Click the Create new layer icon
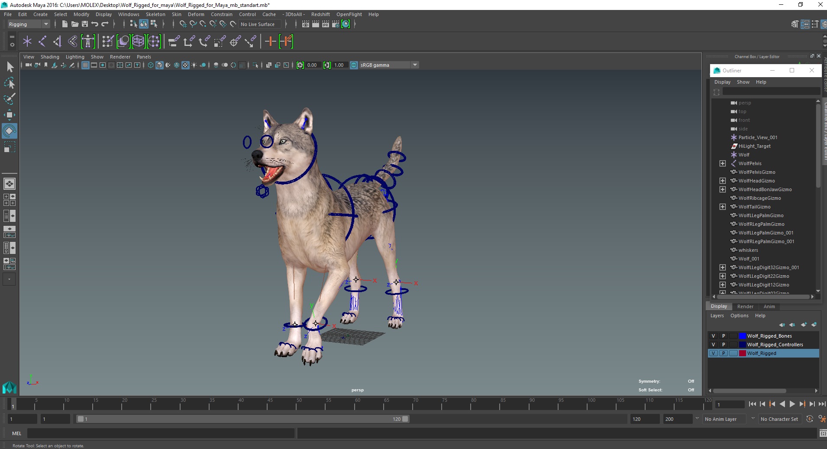827x449 pixels. [804, 325]
